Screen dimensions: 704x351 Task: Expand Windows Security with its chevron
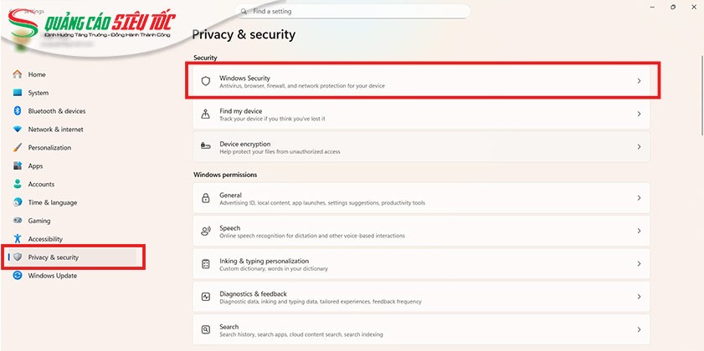[639, 81]
